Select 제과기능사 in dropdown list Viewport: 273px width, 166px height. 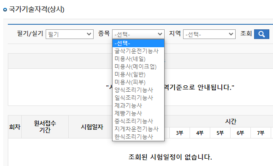click(138, 105)
